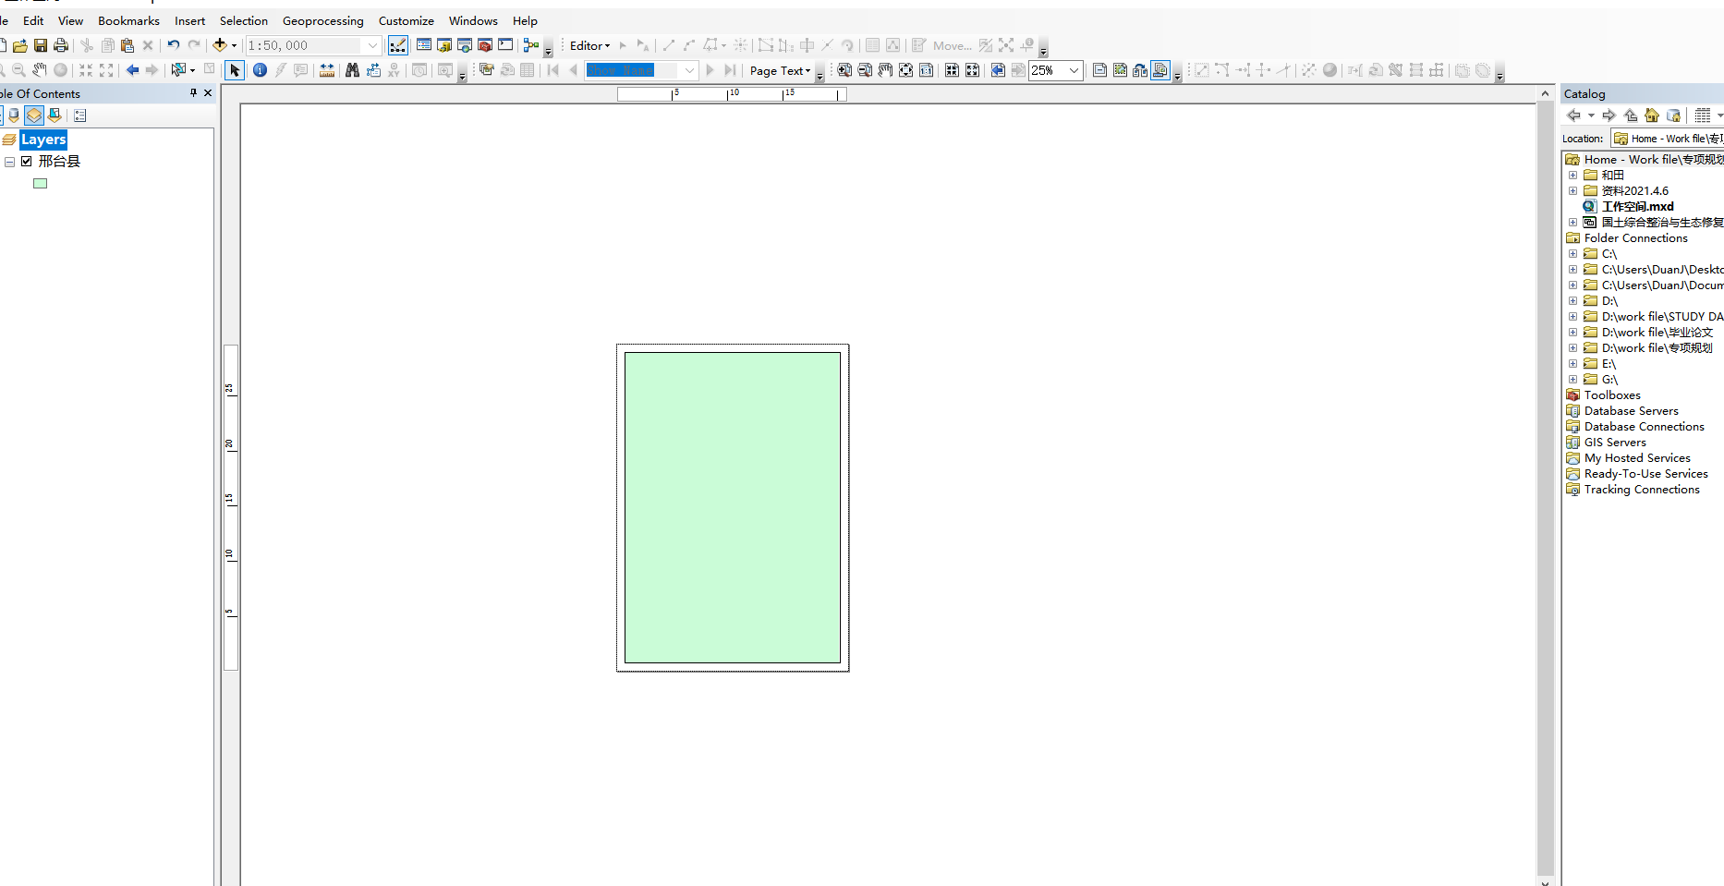Go to catalog Home folder

[x=1652, y=115]
